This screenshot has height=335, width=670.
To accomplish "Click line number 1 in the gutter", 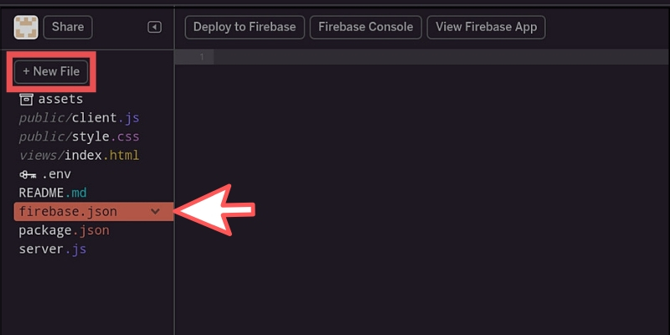I will [x=202, y=57].
